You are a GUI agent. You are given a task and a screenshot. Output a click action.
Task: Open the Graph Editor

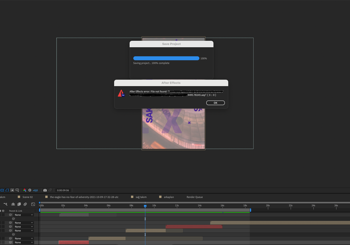(x=33, y=204)
